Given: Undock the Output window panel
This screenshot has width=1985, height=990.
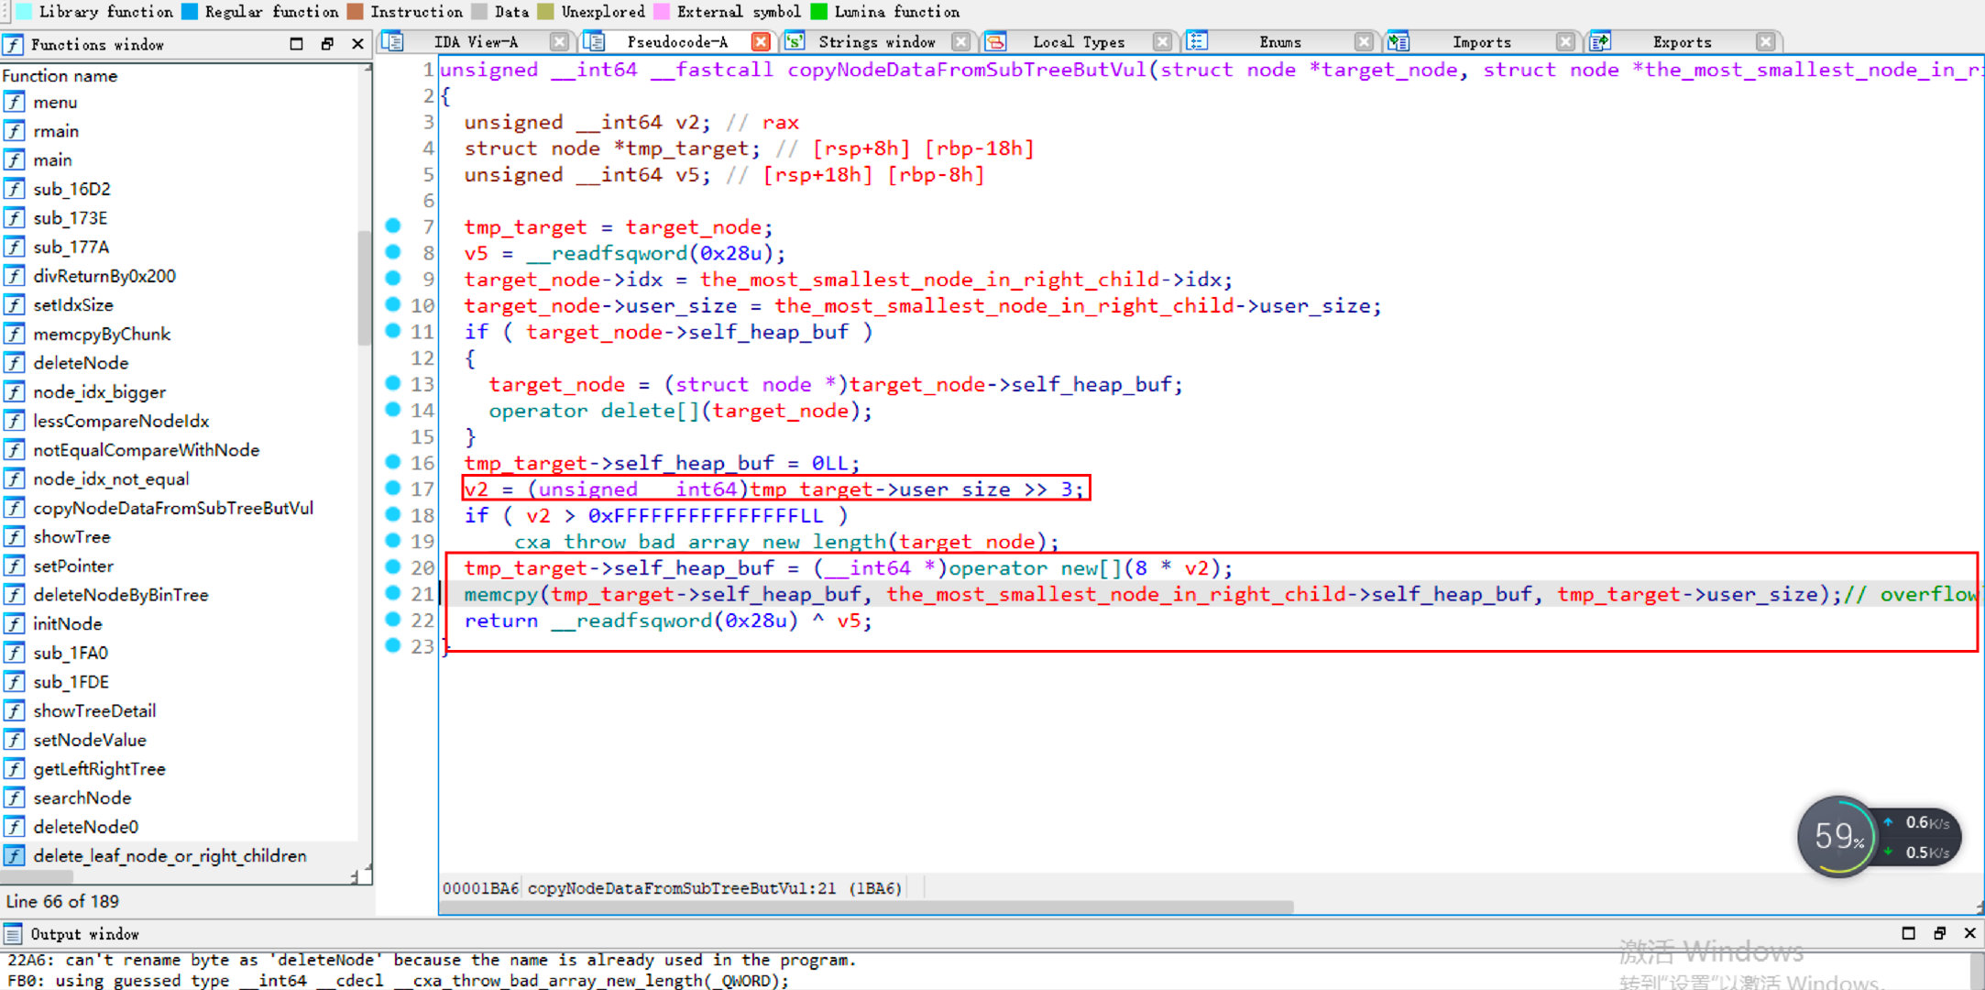Looking at the screenshot, I should click(1939, 933).
